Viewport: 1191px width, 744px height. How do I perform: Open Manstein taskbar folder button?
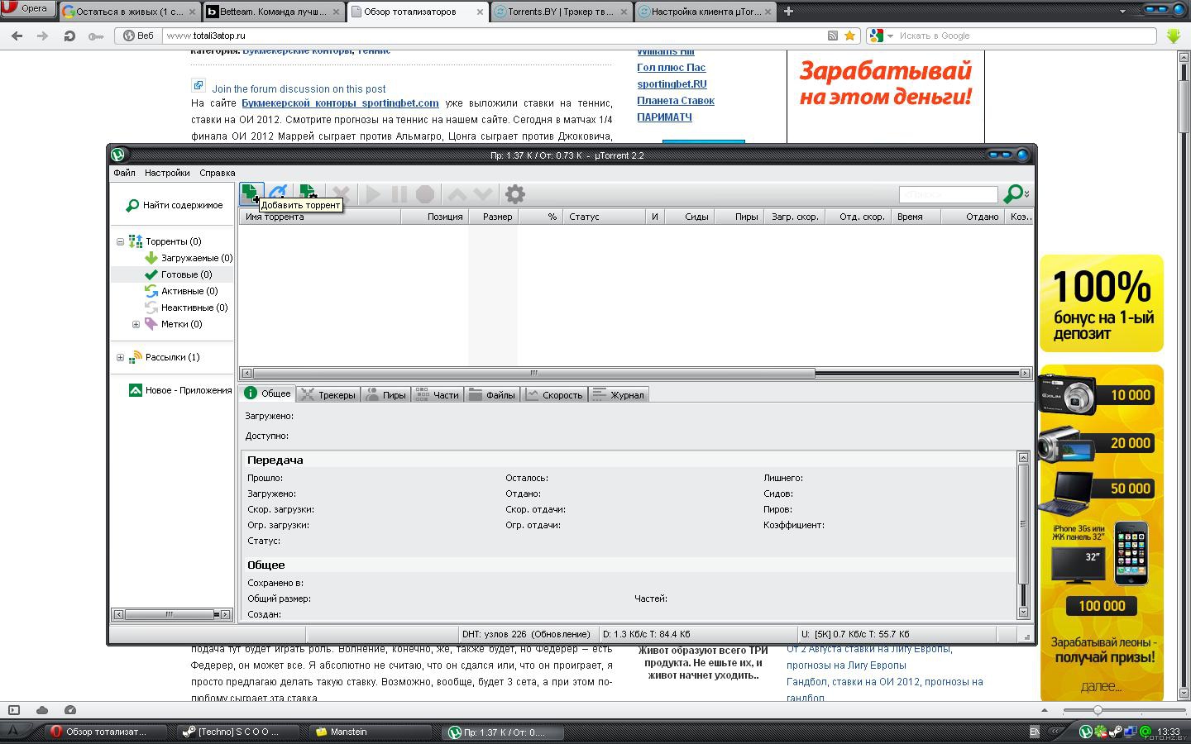(371, 732)
